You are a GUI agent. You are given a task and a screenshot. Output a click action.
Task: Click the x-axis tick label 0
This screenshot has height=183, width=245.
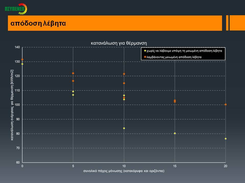(x=22, y=166)
